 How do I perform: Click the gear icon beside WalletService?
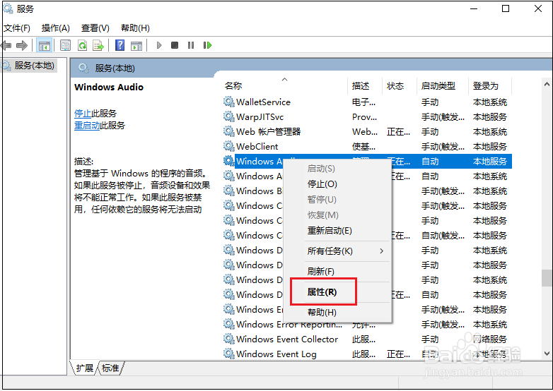pos(229,102)
